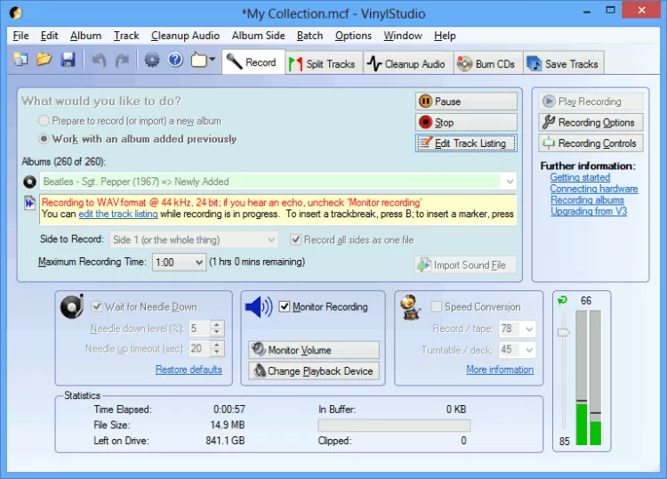Click the blue help question mark icon
Screen dimensions: 667x479
tap(175, 61)
